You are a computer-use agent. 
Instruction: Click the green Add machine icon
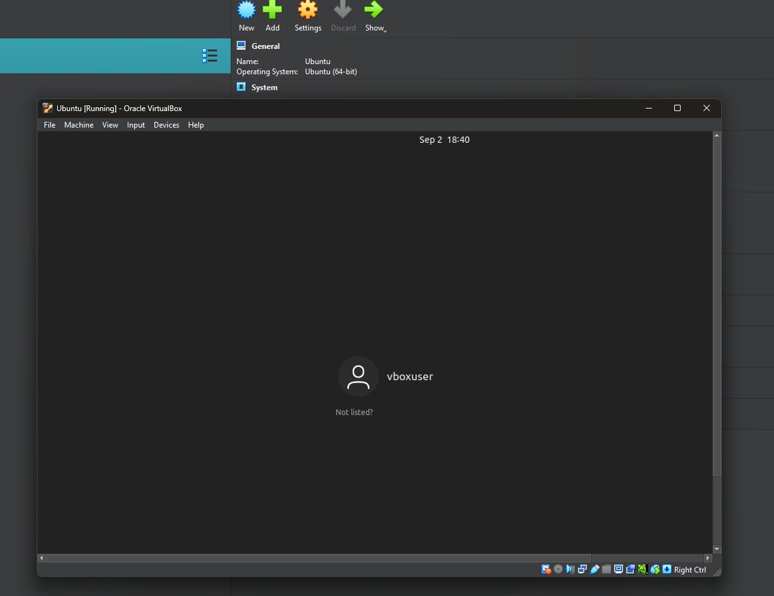click(x=272, y=10)
